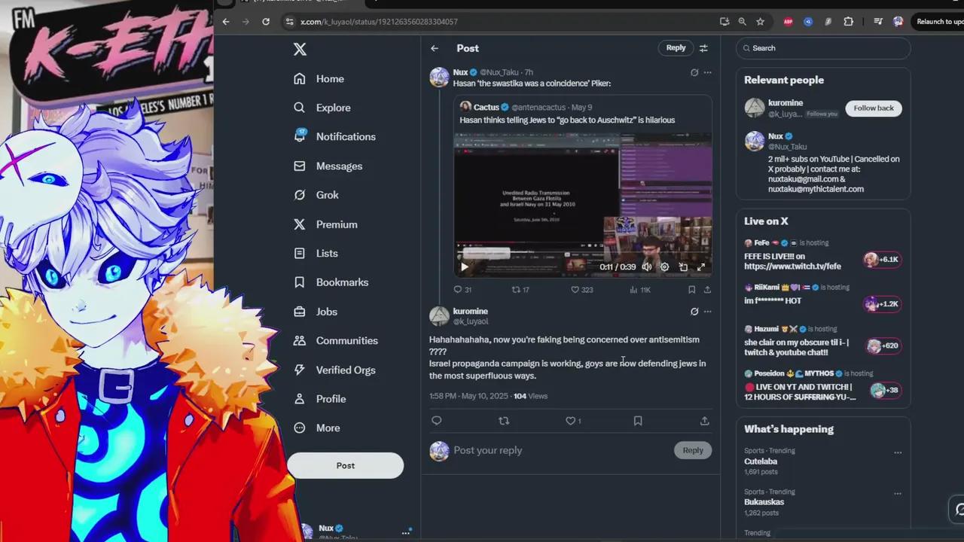Open the video settings gear

664,266
